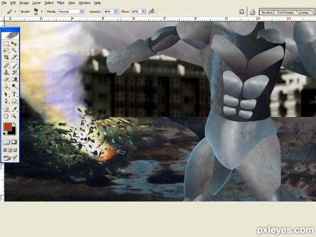
Task: Select the Eraser tool
Action: [6, 79]
